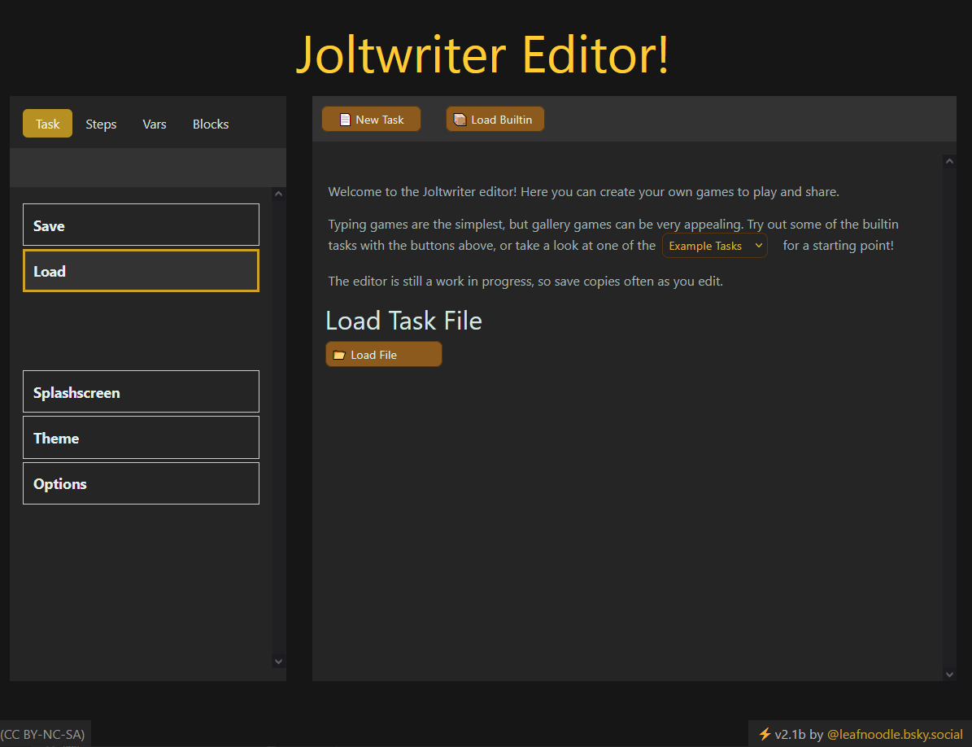
Task: Open the Options section
Action: tap(141, 483)
